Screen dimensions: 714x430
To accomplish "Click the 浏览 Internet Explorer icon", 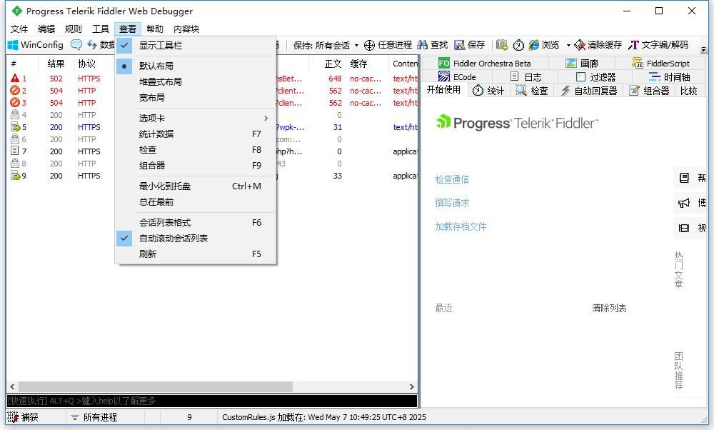I will (534, 44).
